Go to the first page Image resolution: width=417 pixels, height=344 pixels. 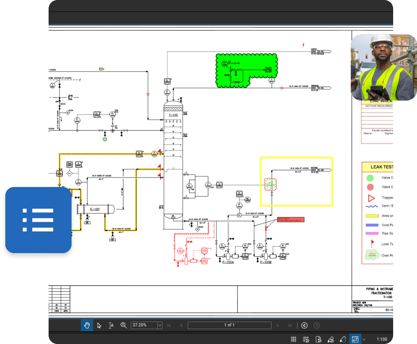tap(169, 325)
